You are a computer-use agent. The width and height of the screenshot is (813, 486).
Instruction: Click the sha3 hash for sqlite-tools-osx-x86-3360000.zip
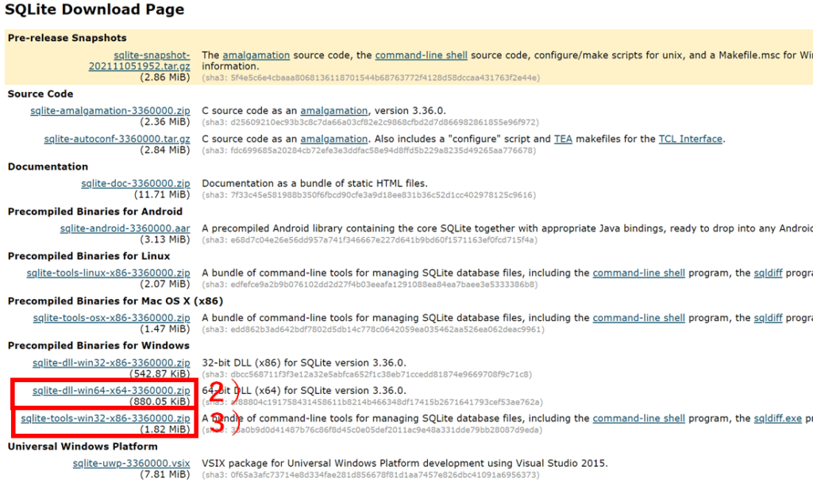point(373,329)
